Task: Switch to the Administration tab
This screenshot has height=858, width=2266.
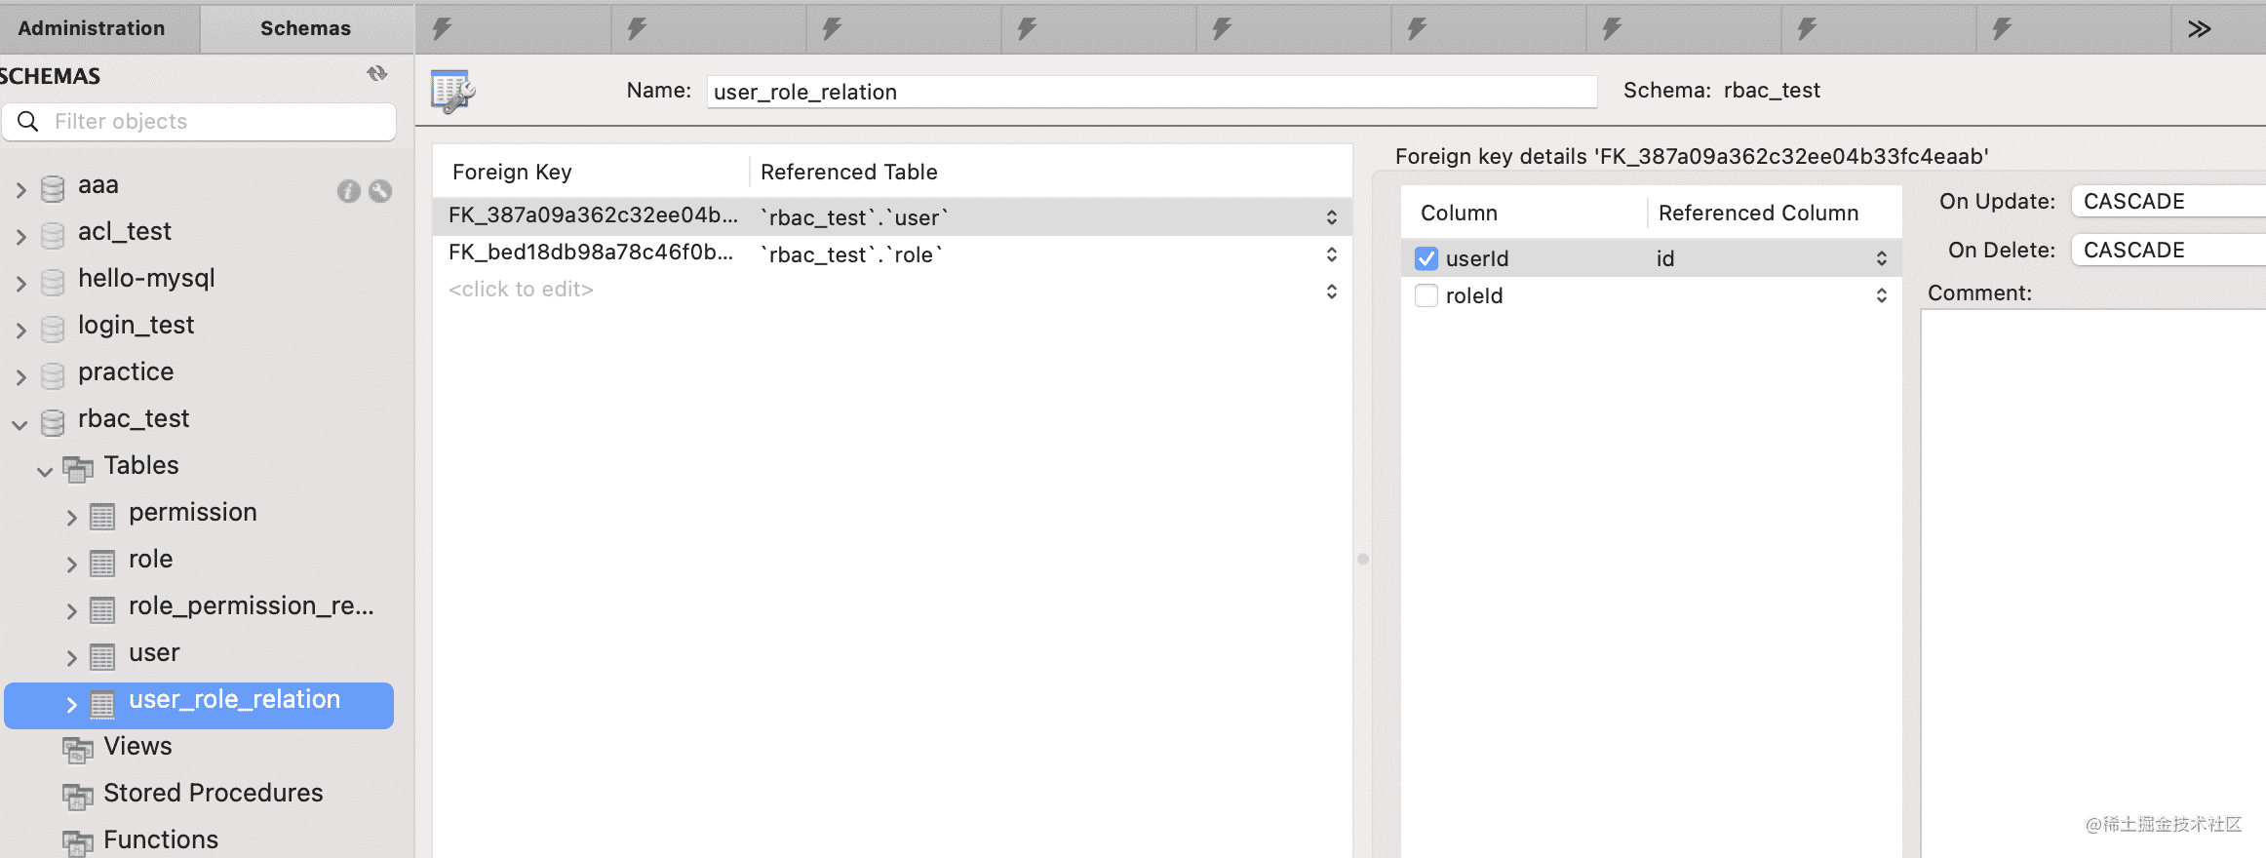Action: click(x=92, y=28)
